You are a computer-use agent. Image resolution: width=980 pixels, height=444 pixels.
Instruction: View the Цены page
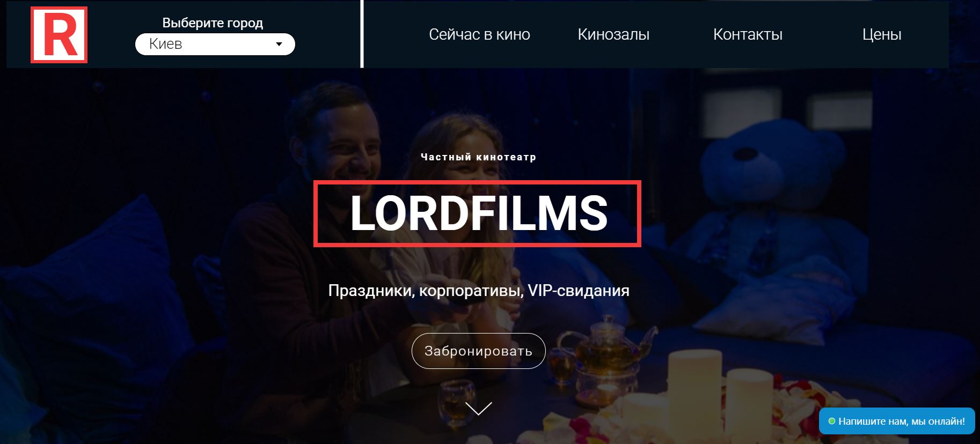[x=882, y=35]
